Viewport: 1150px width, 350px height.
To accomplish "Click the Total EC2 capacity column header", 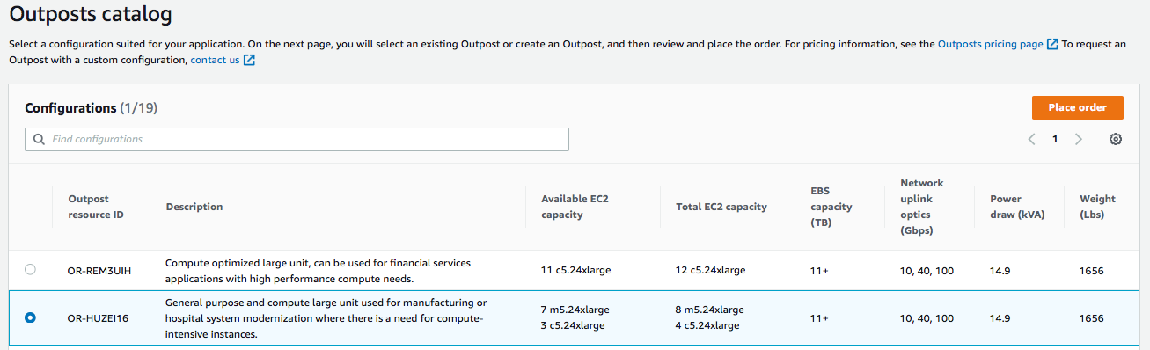I will [x=721, y=207].
